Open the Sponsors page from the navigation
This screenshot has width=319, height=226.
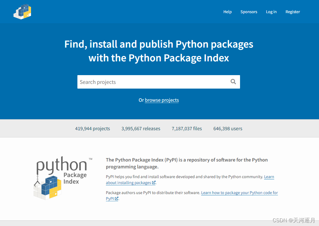(249, 12)
